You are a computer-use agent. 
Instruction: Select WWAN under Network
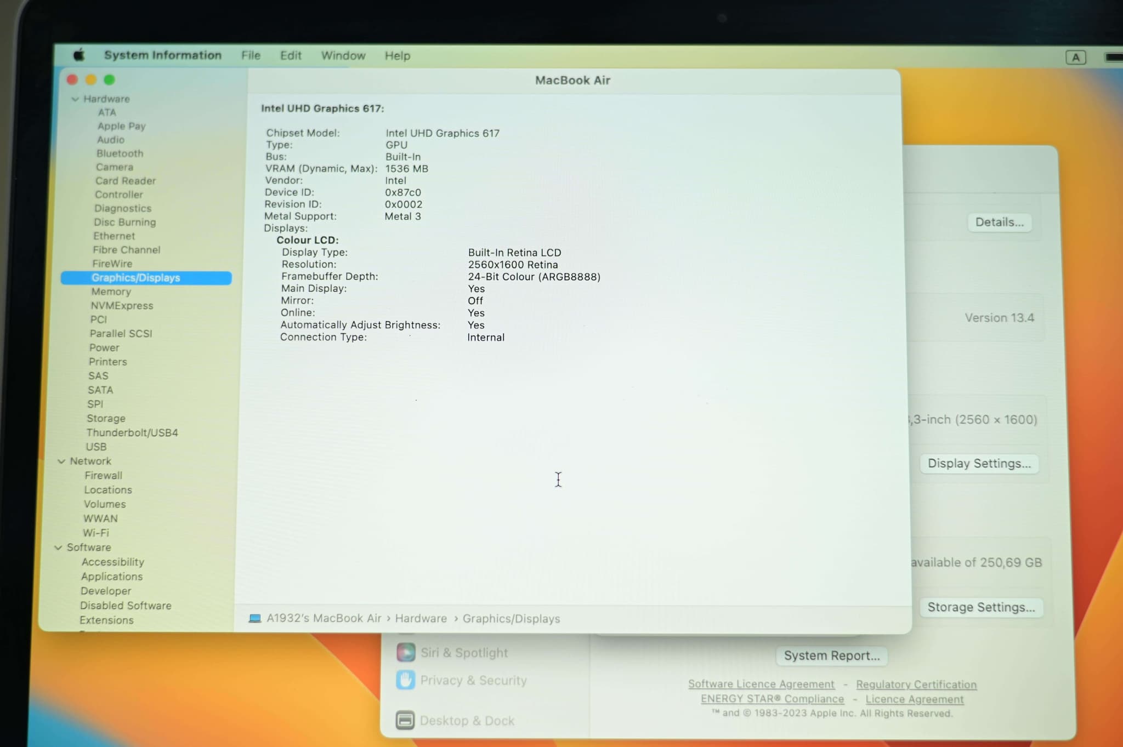100,518
